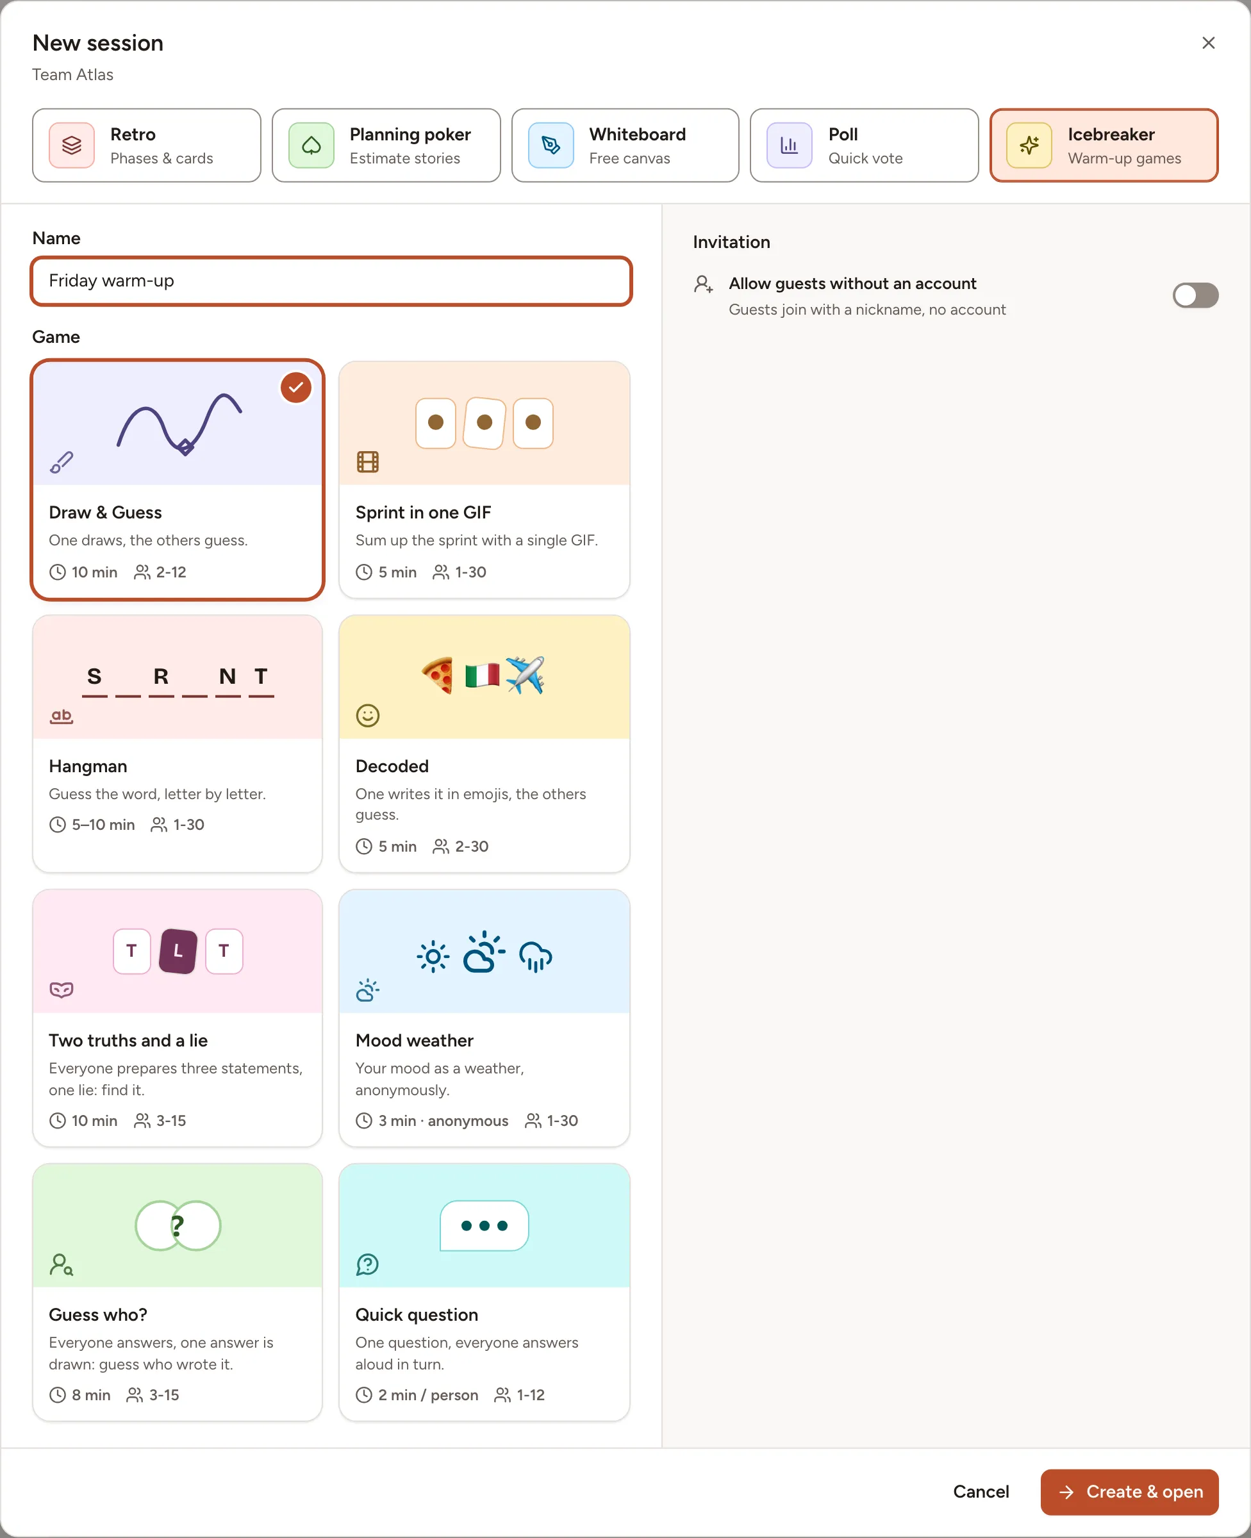Click the Whiteboard pen icon
This screenshot has width=1251, height=1538.
click(x=551, y=145)
